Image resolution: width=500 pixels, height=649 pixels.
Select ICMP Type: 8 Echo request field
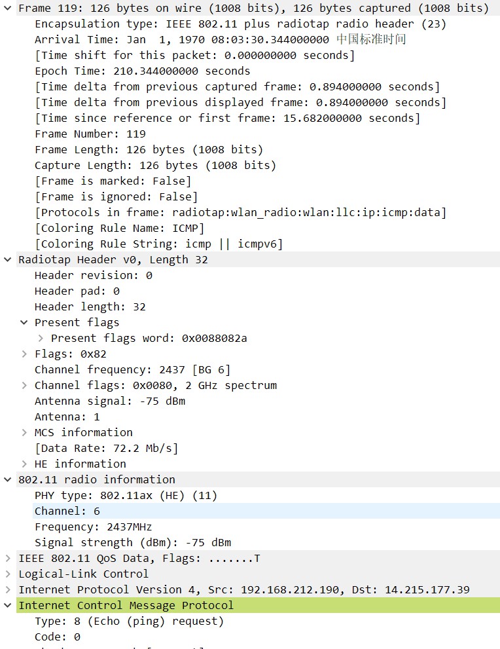tap(129, 621)
